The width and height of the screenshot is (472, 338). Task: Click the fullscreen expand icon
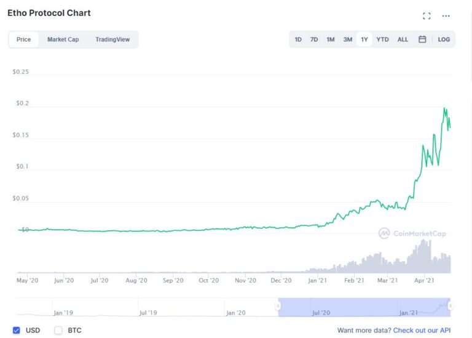tap(427, 16)
